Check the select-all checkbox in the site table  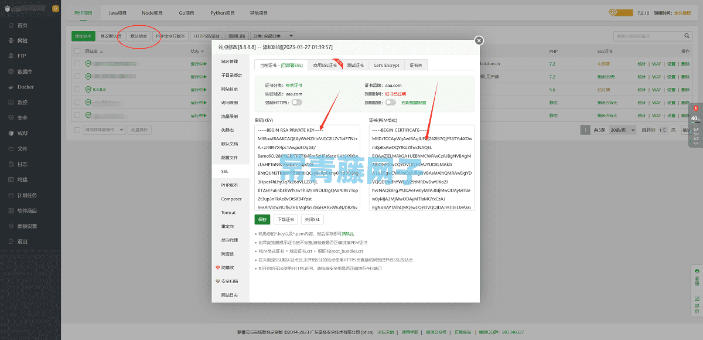pyautogui.click(x=77, y=50)
